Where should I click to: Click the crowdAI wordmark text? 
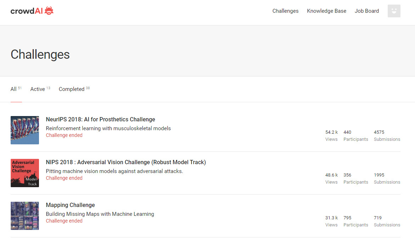(27, 11)
